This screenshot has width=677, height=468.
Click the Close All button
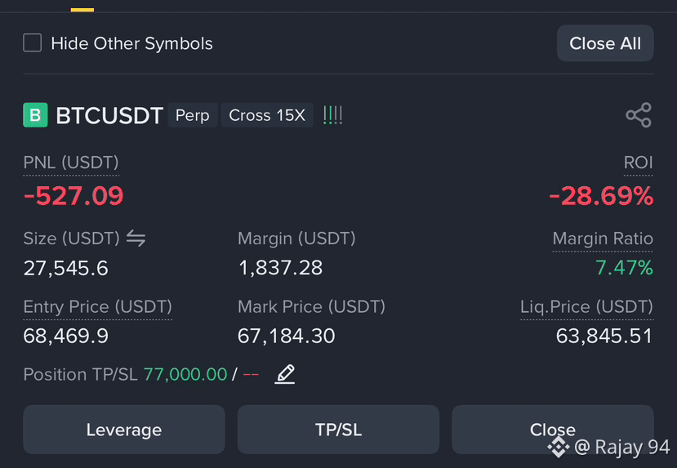point(605,43)
